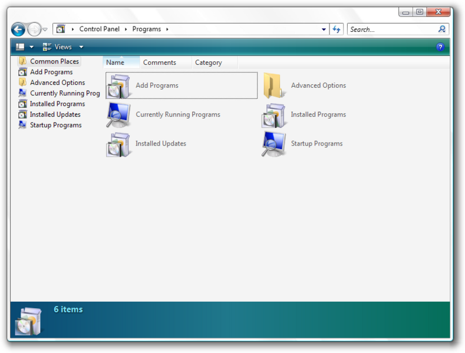The height and width of the screenshot is (353, 465).
Task: Expand the address bar history dropdown
Action: point(324,29)
